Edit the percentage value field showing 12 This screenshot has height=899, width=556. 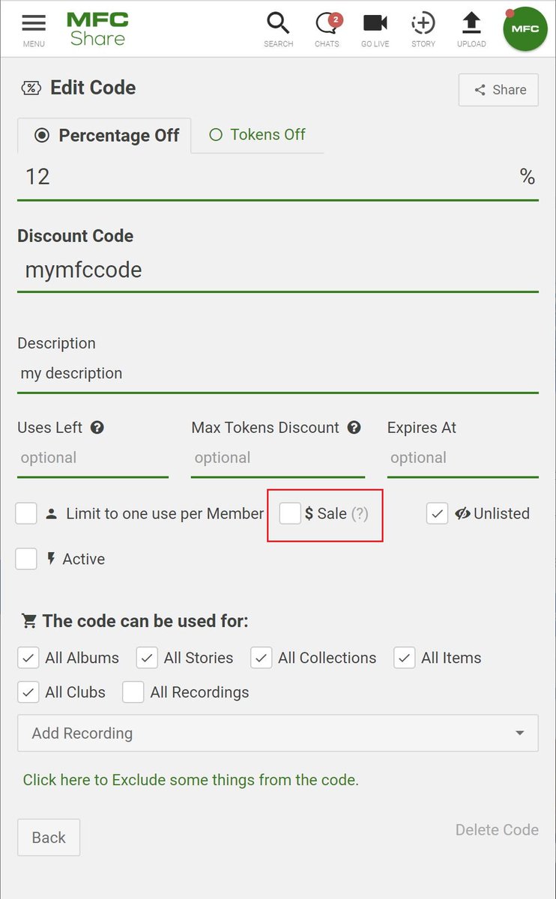(278, 178)
